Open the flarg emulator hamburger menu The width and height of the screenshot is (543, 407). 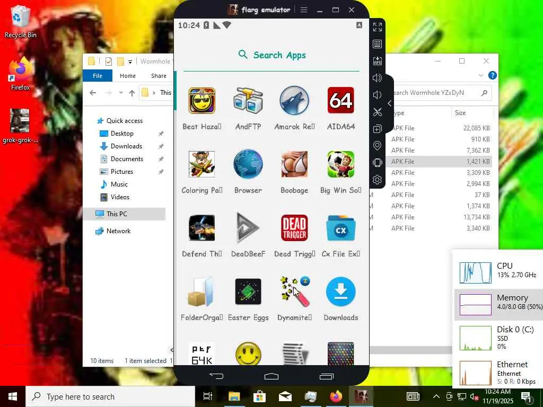click(304, 10)
